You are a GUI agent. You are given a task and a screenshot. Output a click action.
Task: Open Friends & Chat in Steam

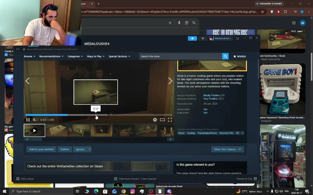click(247, 179)
